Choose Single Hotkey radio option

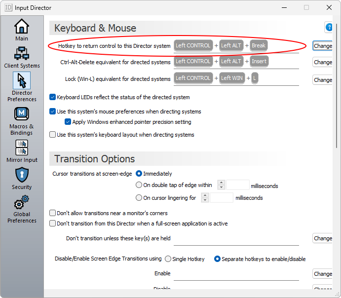pos(168,259)
